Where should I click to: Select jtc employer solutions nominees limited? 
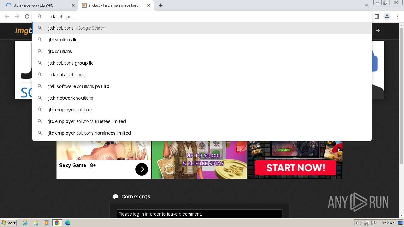[x=202, y=133]
